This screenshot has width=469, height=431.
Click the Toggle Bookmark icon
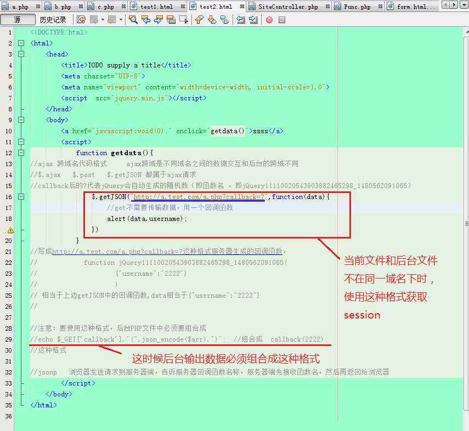225,20
